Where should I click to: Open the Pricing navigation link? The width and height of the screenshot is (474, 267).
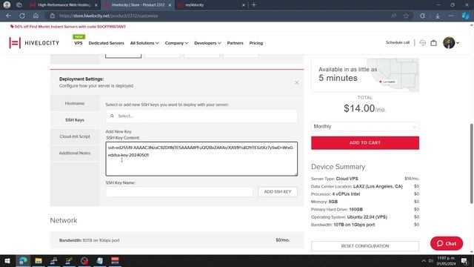pyautogui.click(x=256, y=43)
